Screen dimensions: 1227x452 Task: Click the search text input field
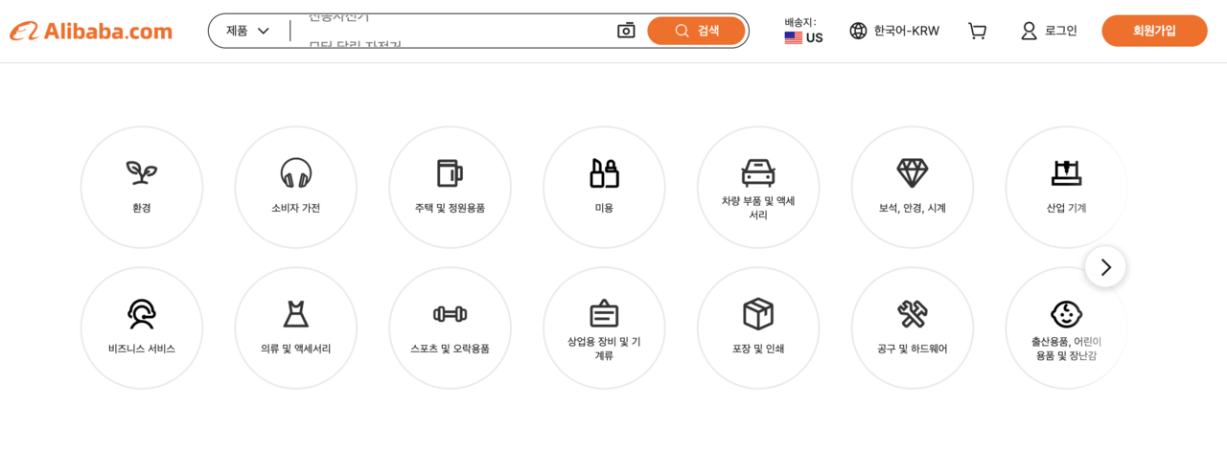click(x=451, y=31)
